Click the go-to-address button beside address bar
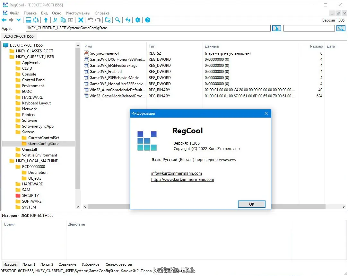This screenshot has width=348, height=276. click(276, 28)
